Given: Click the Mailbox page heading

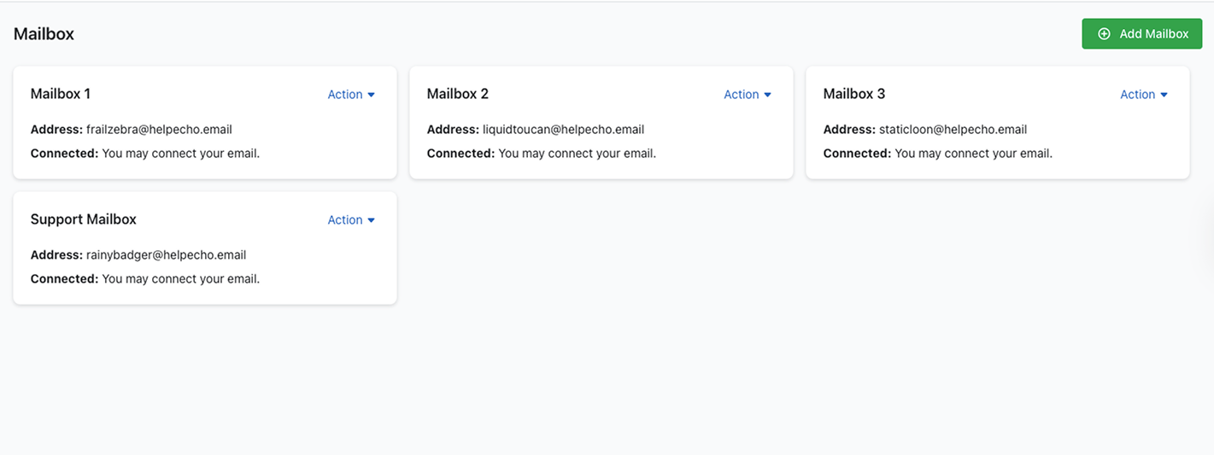Looking at the screenshot, I should tap(44, 34).
